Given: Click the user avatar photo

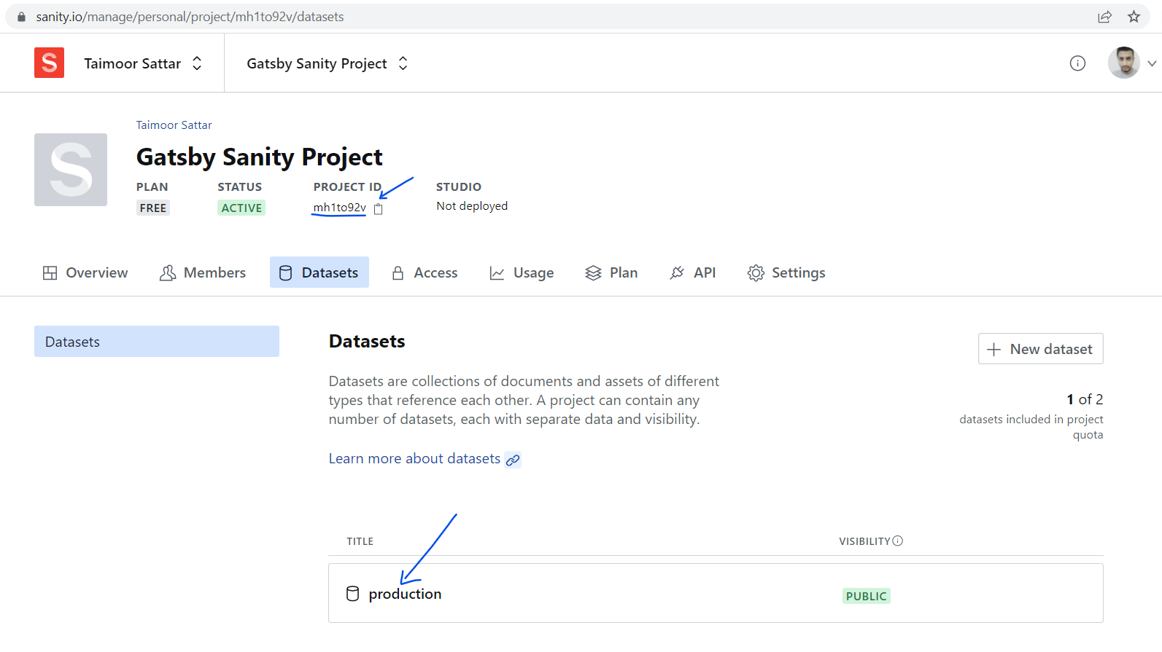Looking at the screenshot, I should pos(1123,63).
